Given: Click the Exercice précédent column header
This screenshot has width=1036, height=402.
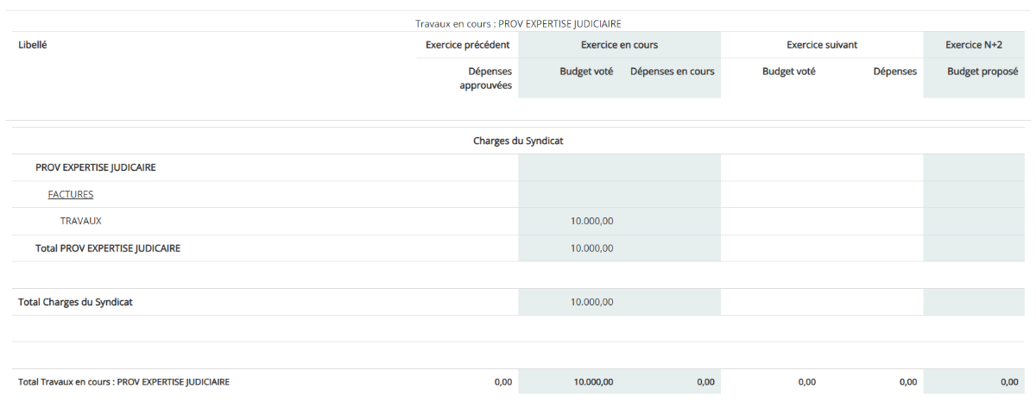Looking at the screenshot, I should coord(468,45).
